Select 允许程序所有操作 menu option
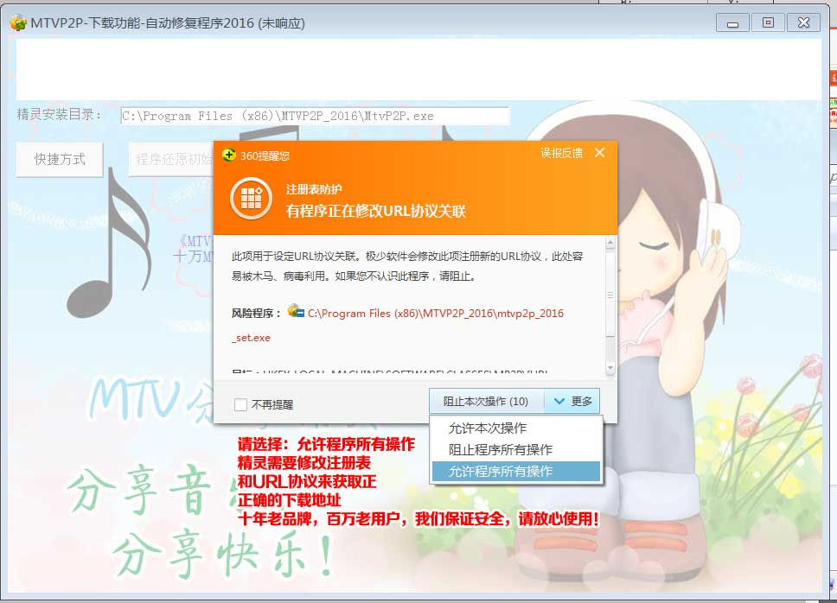Viewport: 837px width, 603px height. 500,471
